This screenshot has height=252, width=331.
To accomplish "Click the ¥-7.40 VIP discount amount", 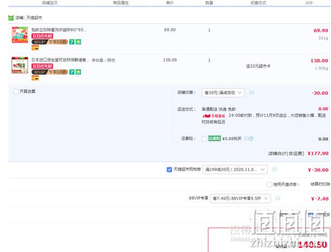I will click(320, 198).
